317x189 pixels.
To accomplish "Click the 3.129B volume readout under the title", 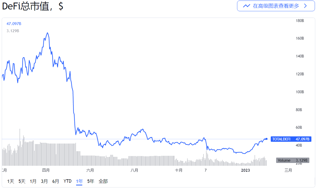I will pos(13,31).
